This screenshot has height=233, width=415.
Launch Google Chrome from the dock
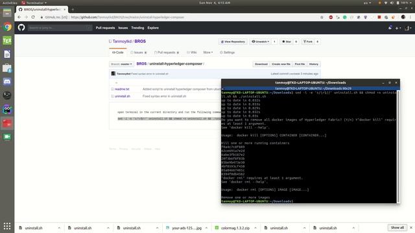tap(7, 27)
